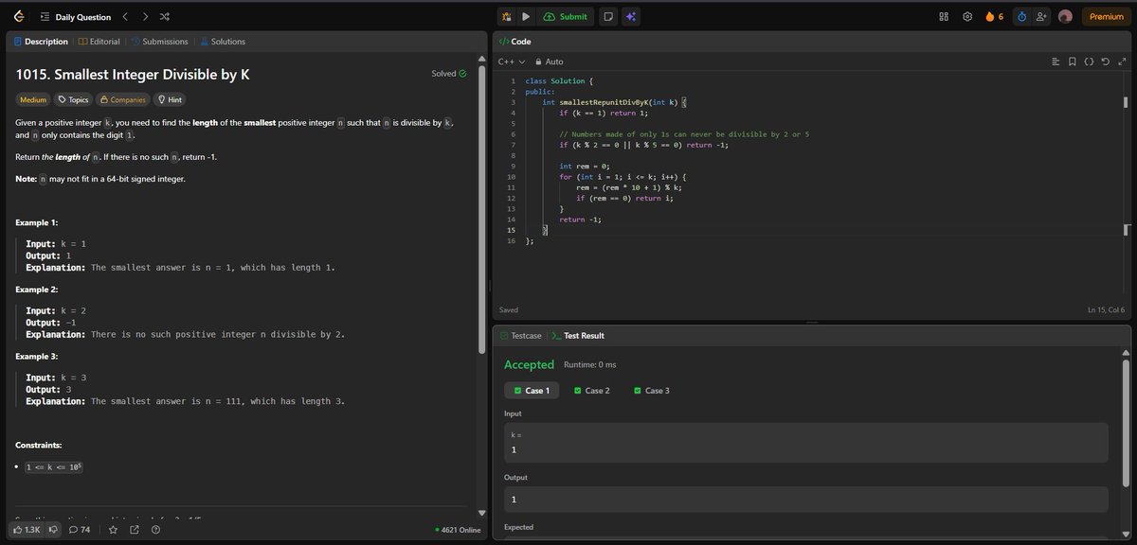Submit the solution

point(566,17)
